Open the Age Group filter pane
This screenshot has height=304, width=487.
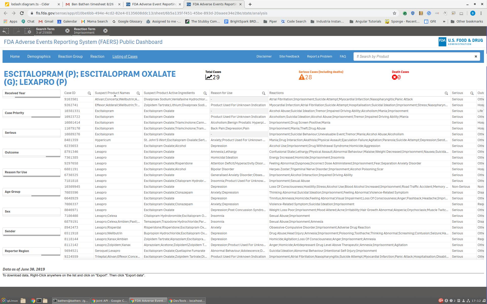coord(31,192)
